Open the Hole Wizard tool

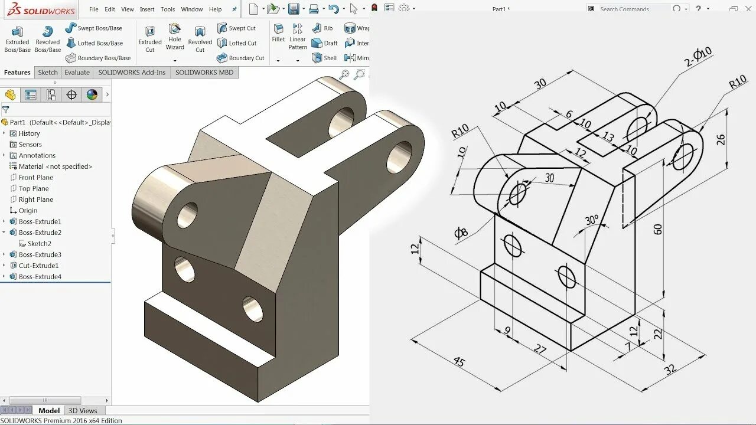(175, 37)
